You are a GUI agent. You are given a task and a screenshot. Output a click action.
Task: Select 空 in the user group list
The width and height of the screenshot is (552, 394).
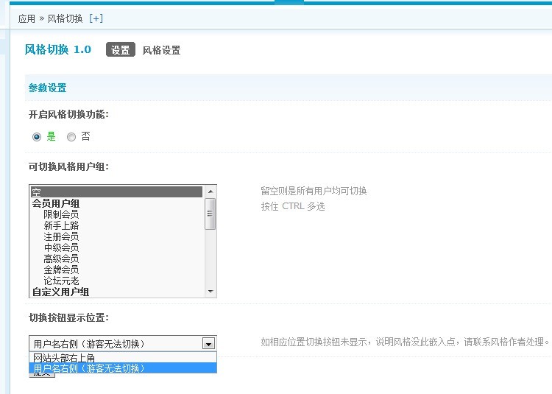click(x=116, y=192)
